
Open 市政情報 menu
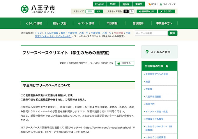[x=112, y=23]
